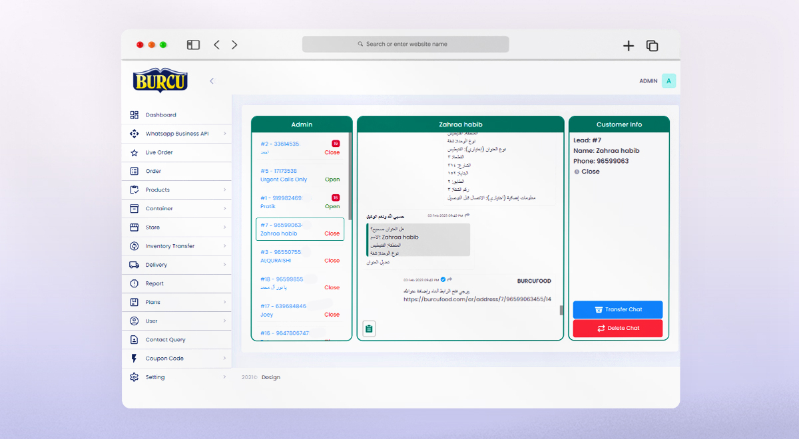The image size is (799, 439).
Task: Click the blue Transfer Chat button
Action: point(617,309)
